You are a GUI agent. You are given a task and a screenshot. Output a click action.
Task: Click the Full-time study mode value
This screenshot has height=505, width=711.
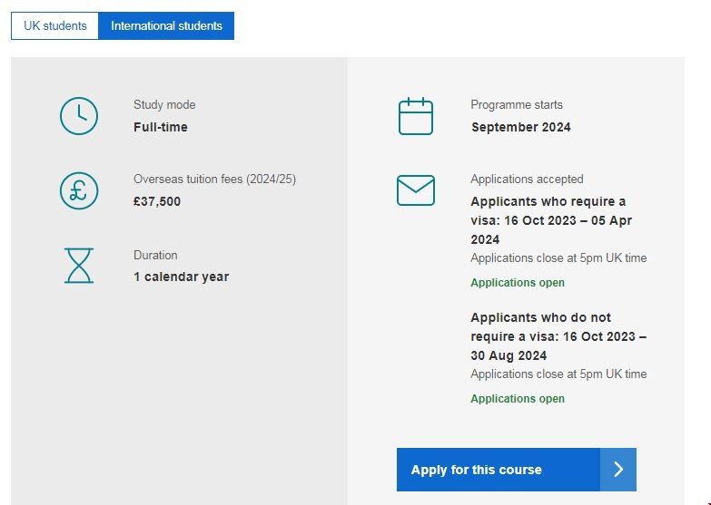(161, 127)
